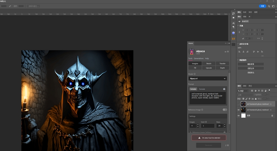Click the Upscale tool button

pos(209,68)
